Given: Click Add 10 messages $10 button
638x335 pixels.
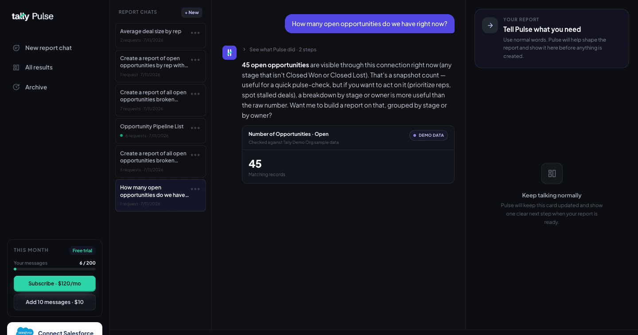Looking at the screenshot, I should tap(54, 302).
